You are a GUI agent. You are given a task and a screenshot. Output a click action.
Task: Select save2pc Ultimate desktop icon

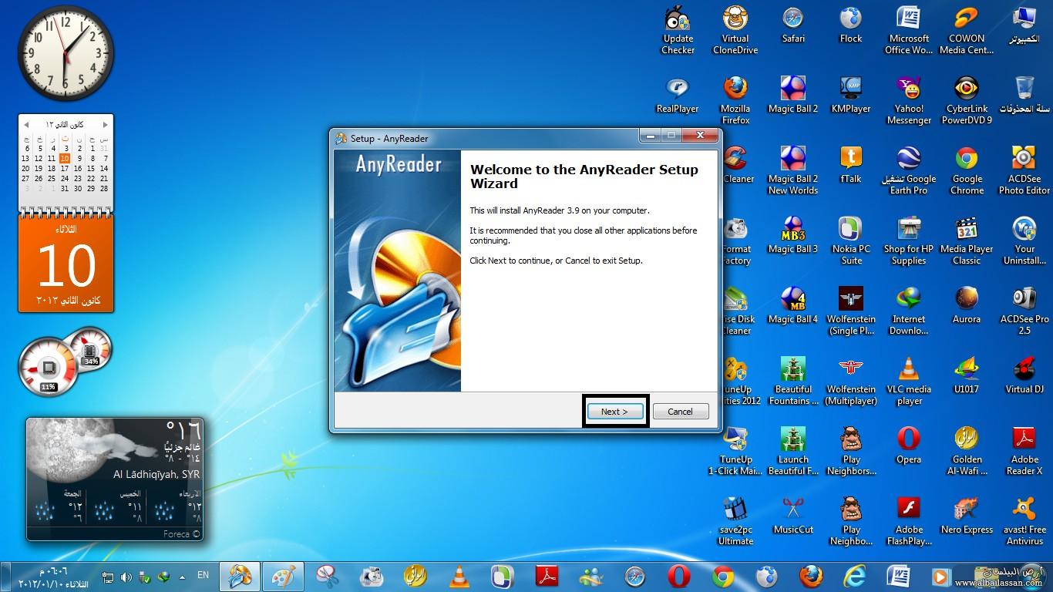click(x=735, y=522)
